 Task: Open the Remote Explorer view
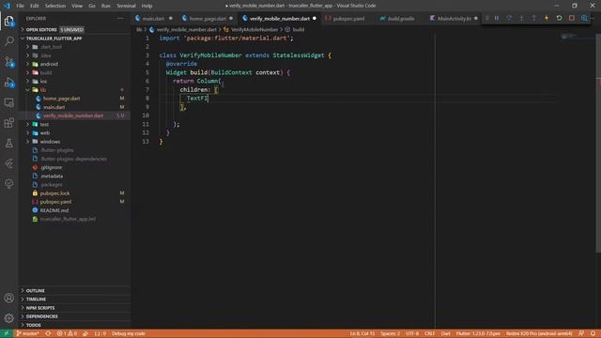coord(8,102)
